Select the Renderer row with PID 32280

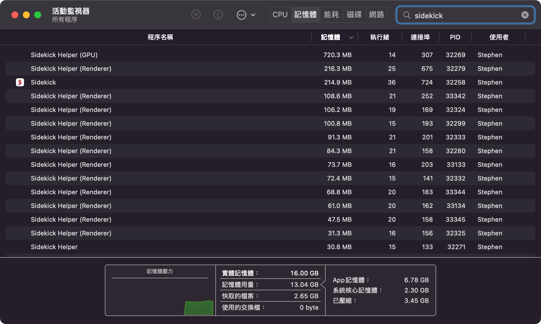point(270,151)
